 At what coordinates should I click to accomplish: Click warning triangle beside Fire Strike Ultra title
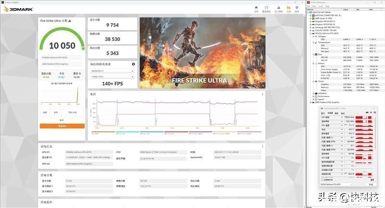(x=70, y=21)
